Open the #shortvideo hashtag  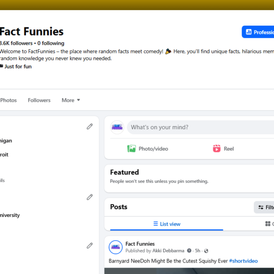pos(243,261)
